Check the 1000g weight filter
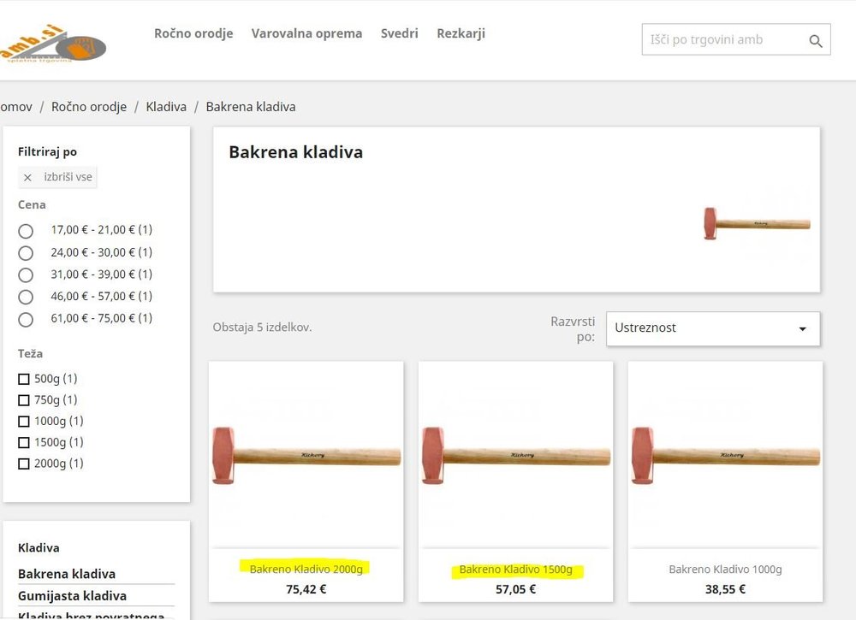Image resolution: width=856 pixels, height=620 pixels. point(23,422)
